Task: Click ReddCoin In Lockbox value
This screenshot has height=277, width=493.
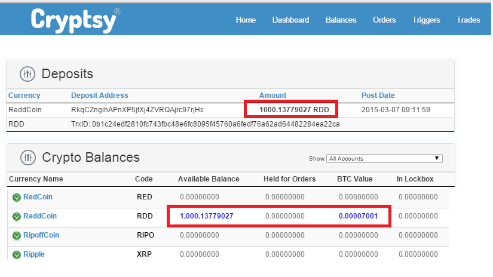Action: pyautogui.click(x=418, y=216)
